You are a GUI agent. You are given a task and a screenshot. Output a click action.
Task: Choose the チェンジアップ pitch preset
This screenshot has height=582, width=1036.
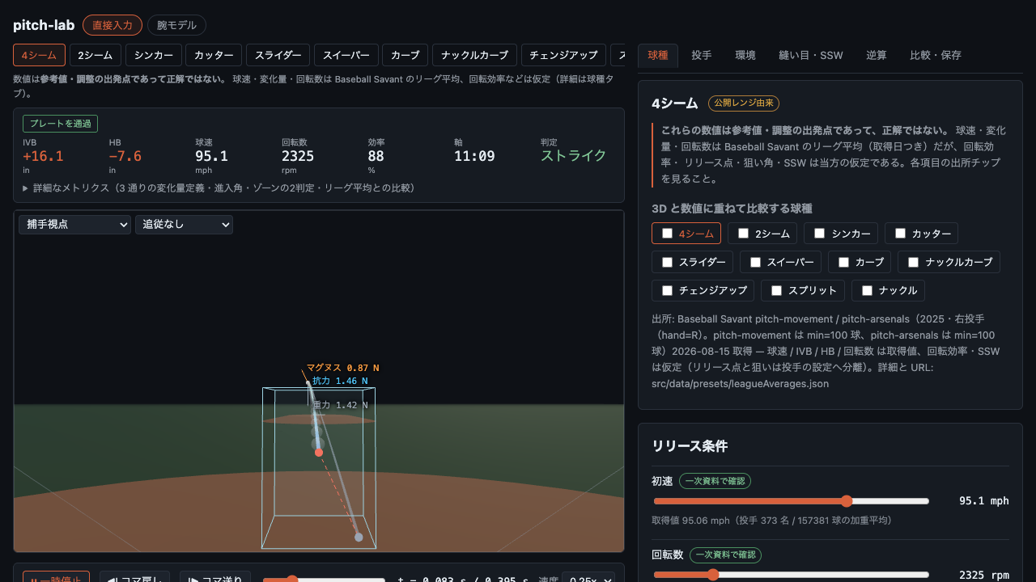(563, 55)
